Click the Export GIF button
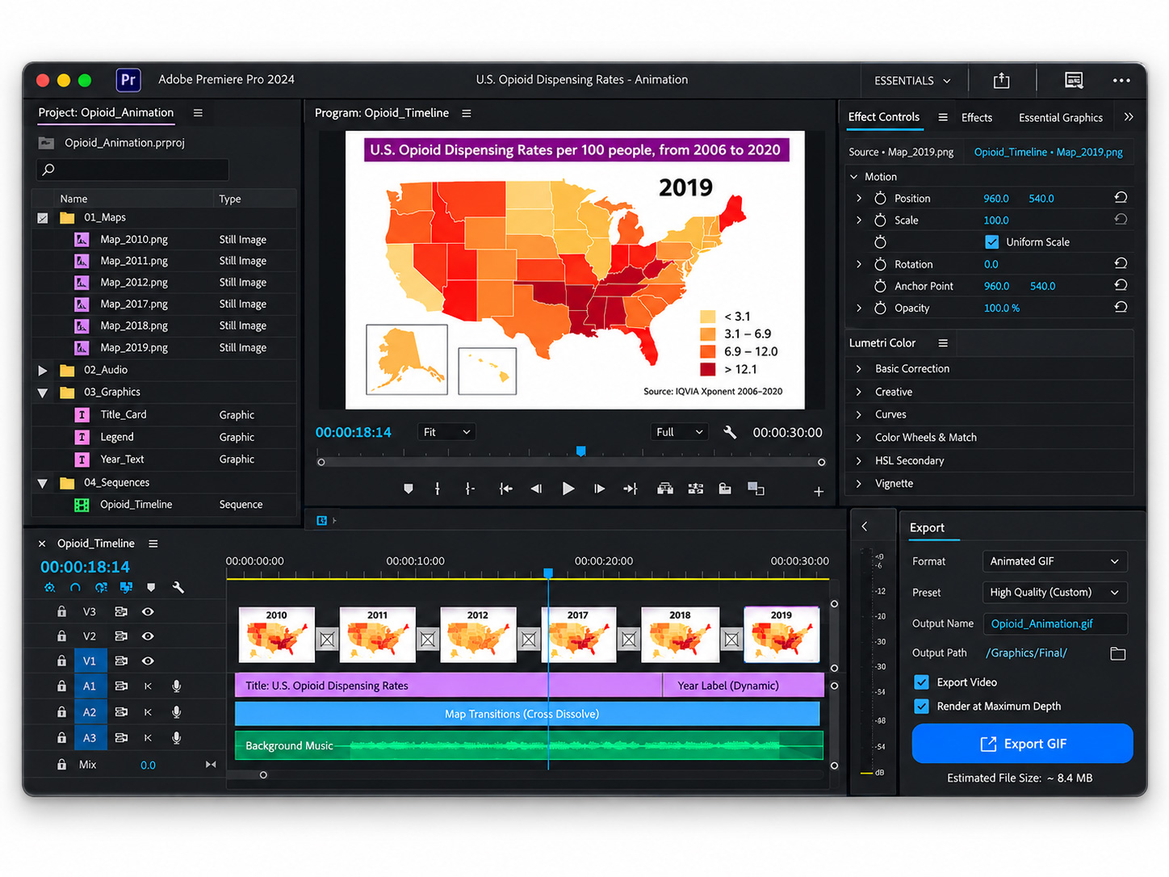Screen dimensions: 1169x877 tap(1022, 743)
